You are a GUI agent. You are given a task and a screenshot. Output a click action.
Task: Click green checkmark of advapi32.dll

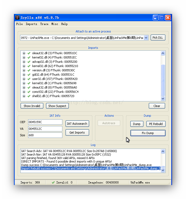[x=29, y=62]
